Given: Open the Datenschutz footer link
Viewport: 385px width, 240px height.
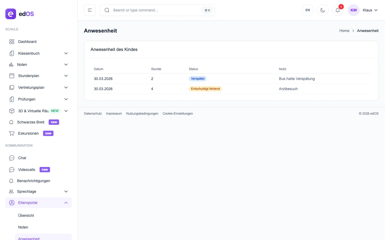Looking at the screenshot, I should tap(93, 114).
